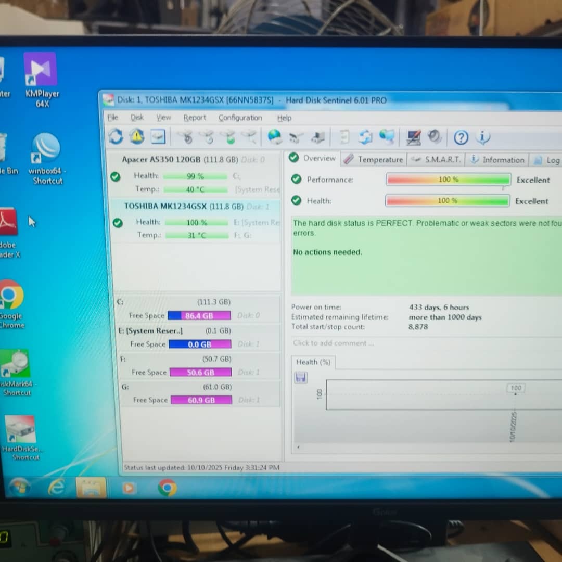Click the Refresh toolbar icon
Image resolution: width=562 pixels, height=562 pixels.
click(x=116, y=137)
